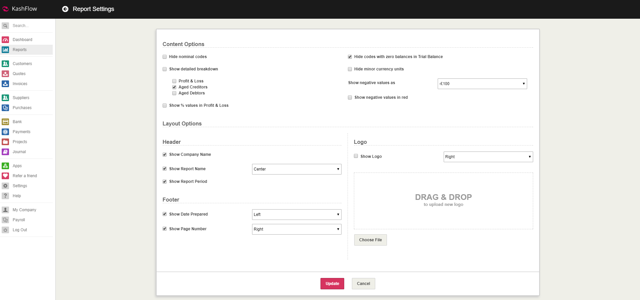Click the Refer a friend heart icon

click(x=5, y=176)
